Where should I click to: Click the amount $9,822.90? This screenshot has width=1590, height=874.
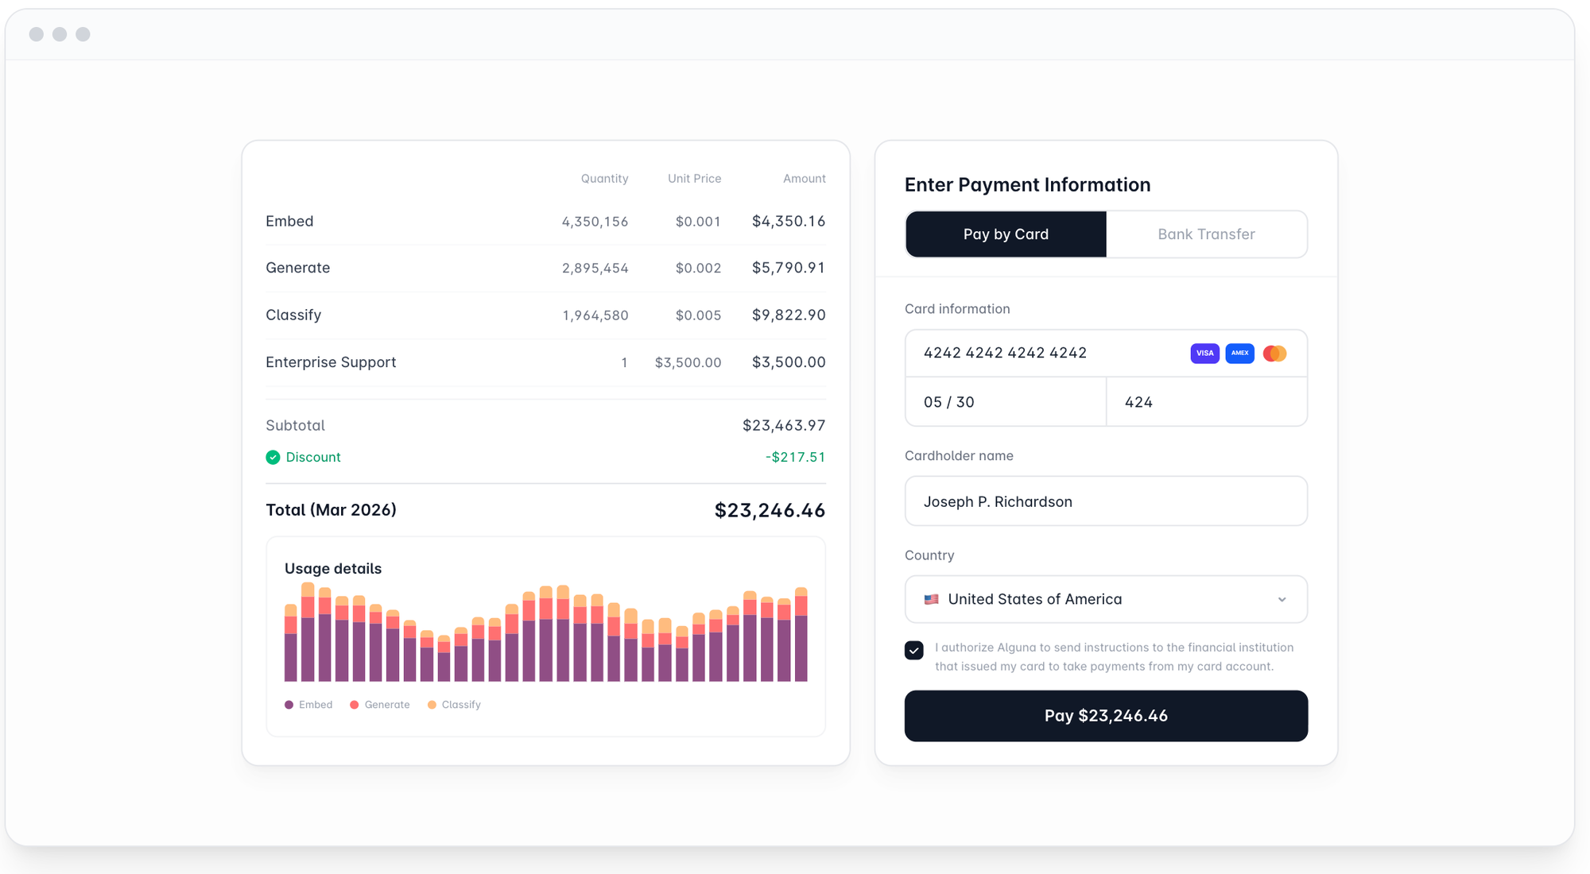(789, 315)
